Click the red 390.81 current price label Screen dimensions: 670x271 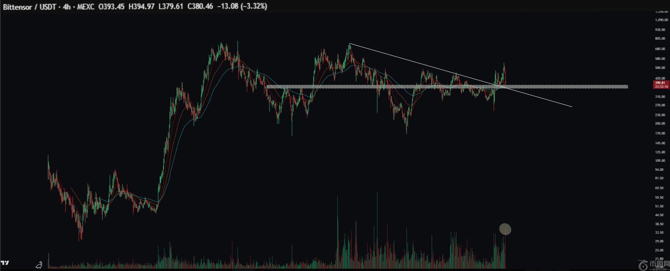[660, 83]
